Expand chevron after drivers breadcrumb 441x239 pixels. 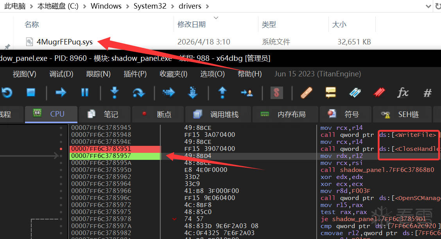pos(207,6)
